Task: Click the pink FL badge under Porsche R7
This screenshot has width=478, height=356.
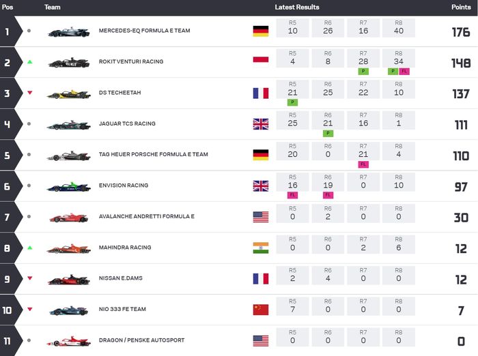Action: [x=363, y=164]
